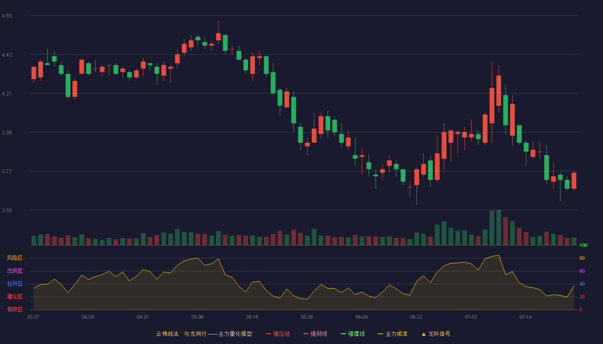
Task: Toggle the 龙吟信号 legend entry
Action: (x=436, y=334)
